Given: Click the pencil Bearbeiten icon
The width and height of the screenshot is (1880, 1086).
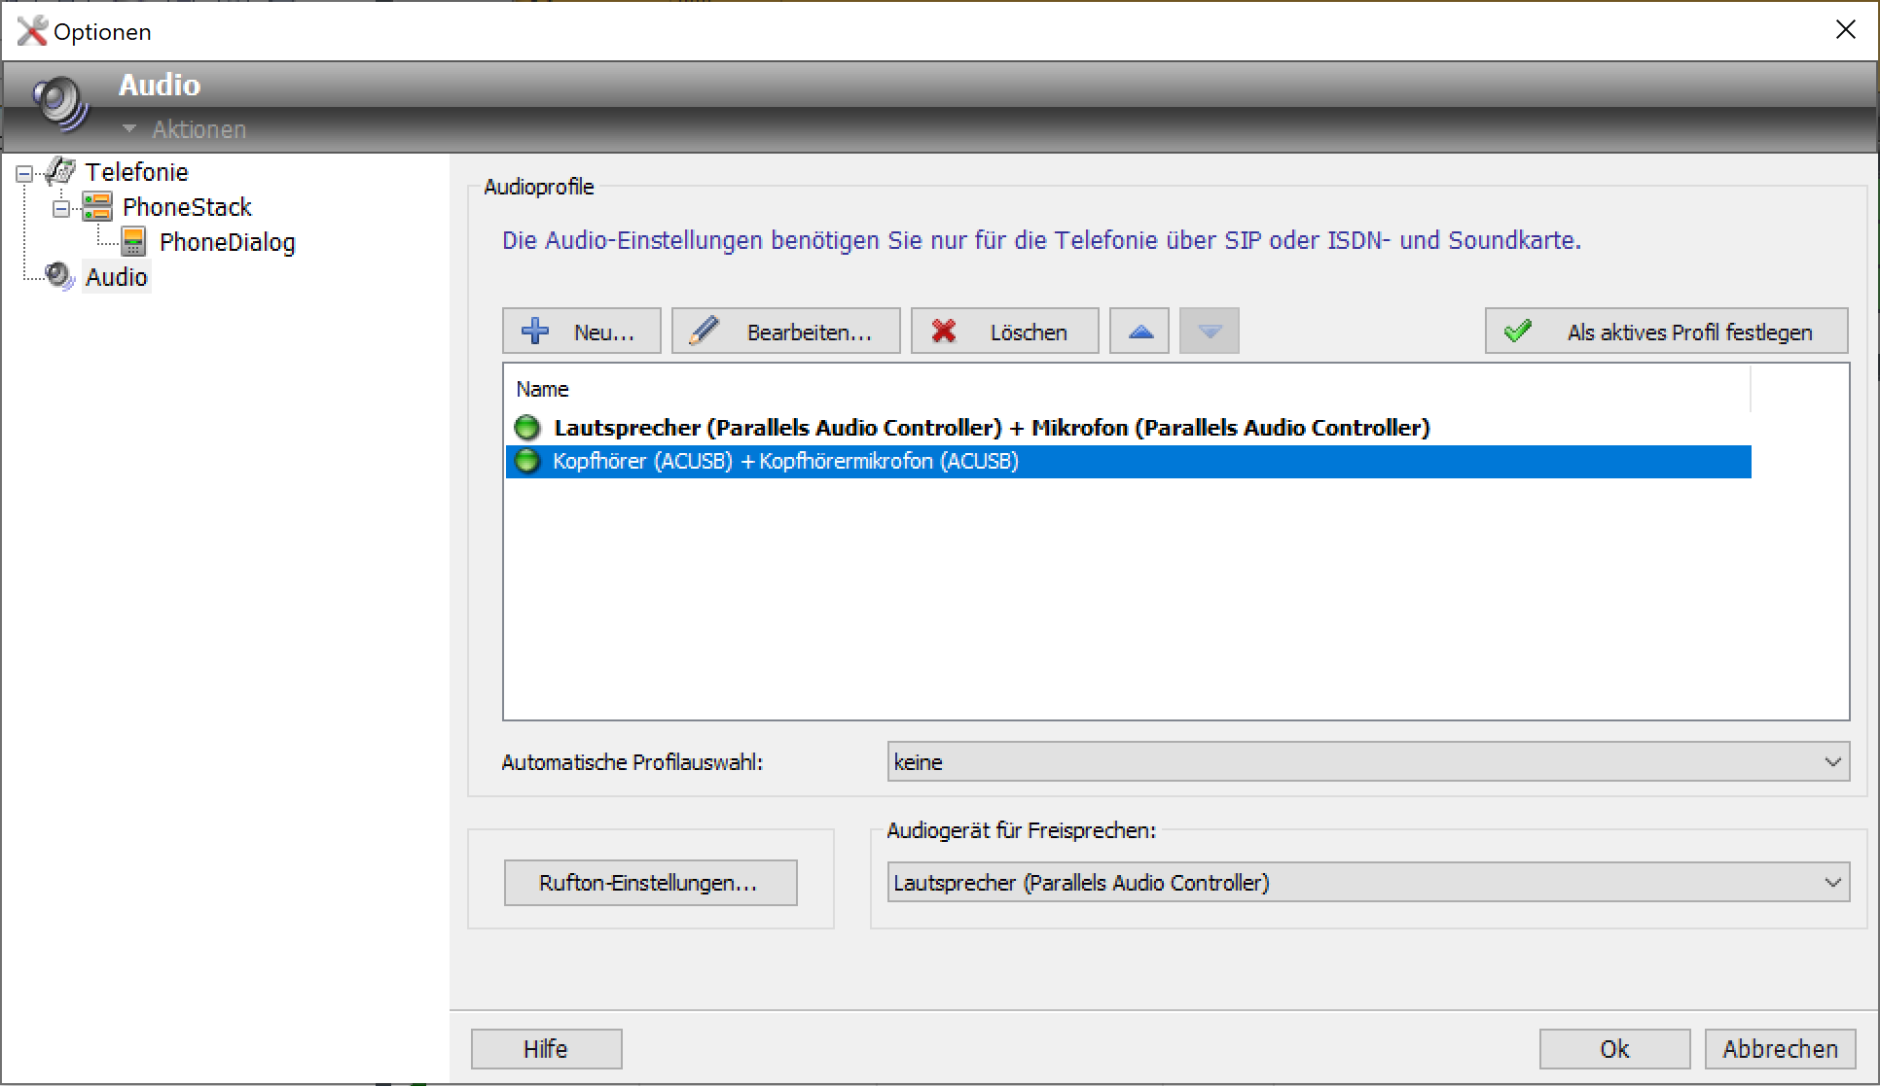Looking at the screenshot, I should click(704, 332).
